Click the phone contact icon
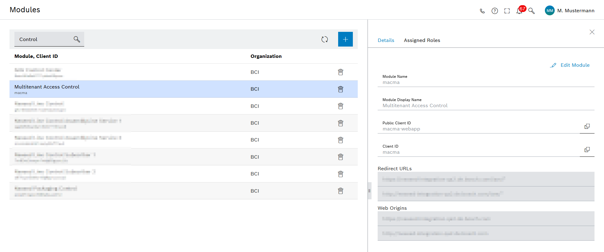The width and height of the screenshot is (604, 252). pyautogui.click(x=482, y=11)
